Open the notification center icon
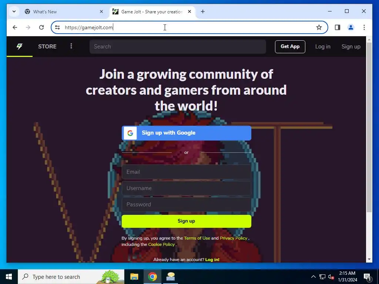This screenshot has height=284, width=379. pos(367,277)
